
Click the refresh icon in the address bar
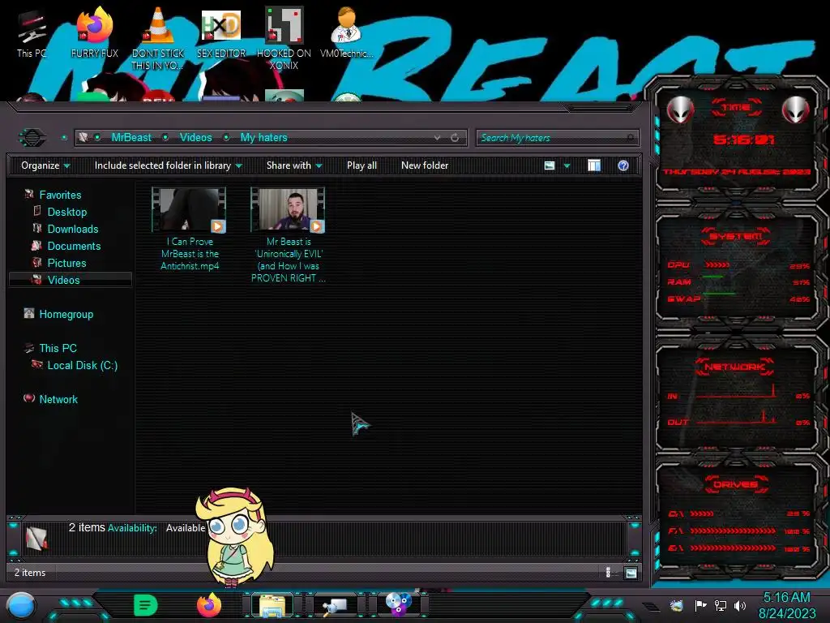click(455, 138)
